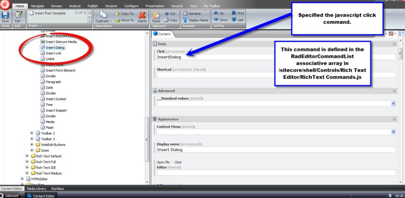Collapse the Data section
405x198 pixels.
point(394,43)
